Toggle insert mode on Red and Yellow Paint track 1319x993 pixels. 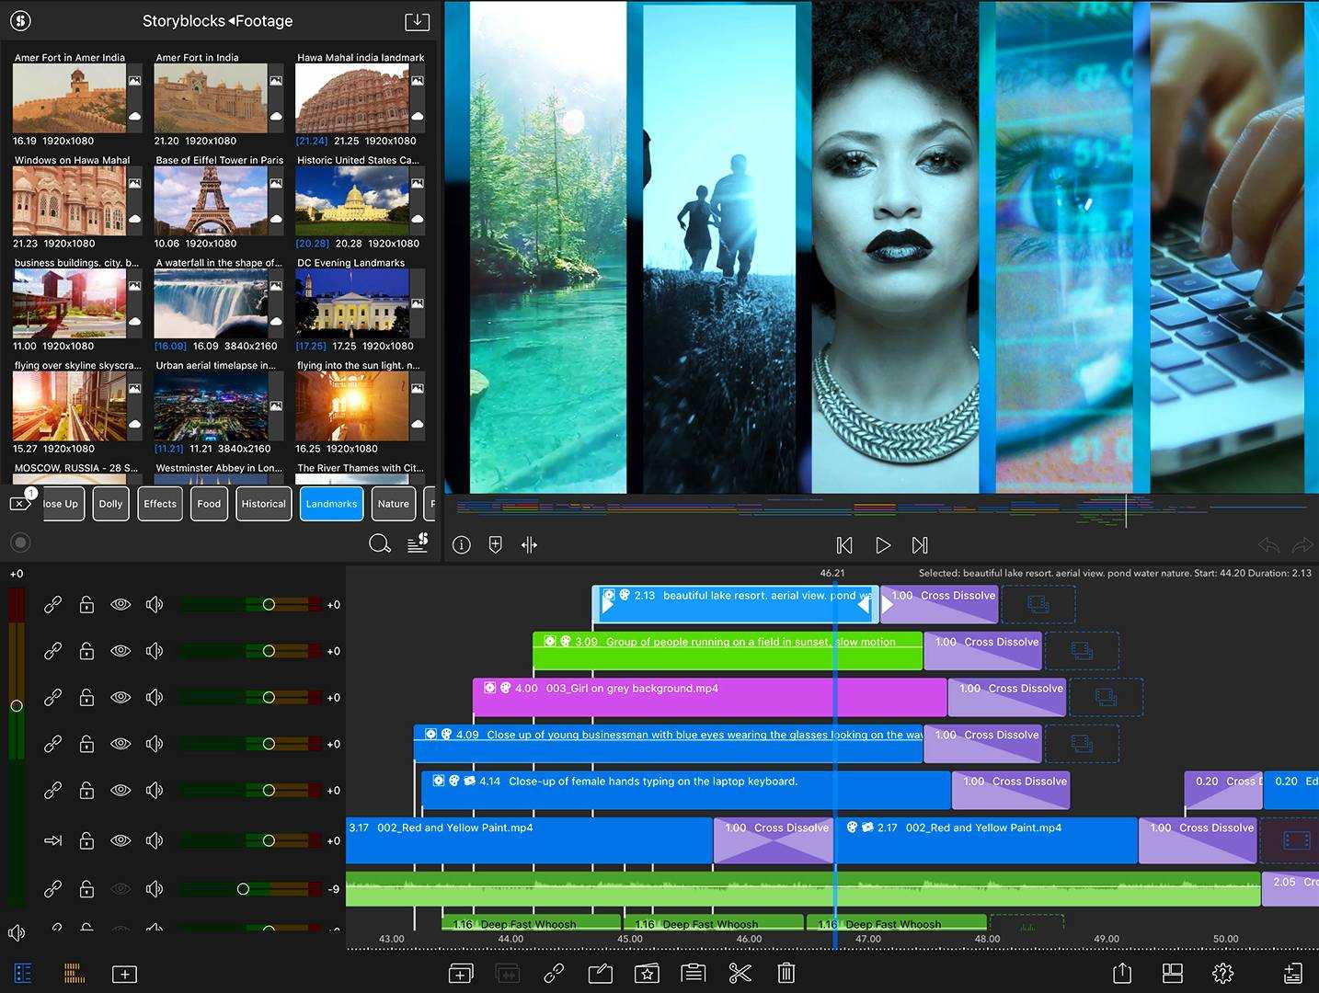pos(52,840)
